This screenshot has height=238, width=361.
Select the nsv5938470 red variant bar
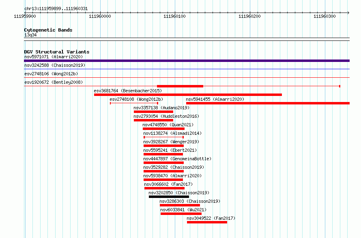coord(163,180)
